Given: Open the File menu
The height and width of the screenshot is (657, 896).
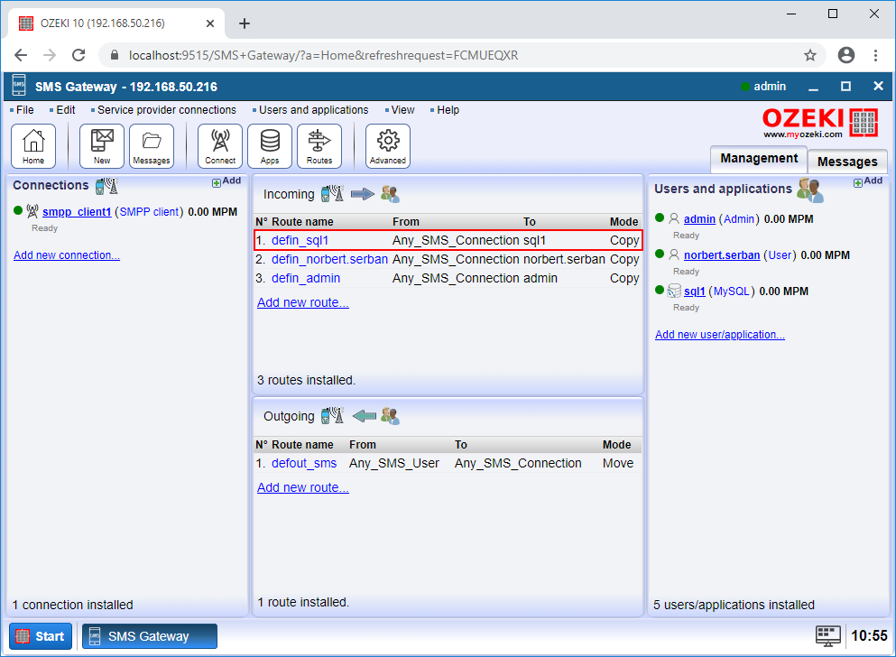Looking at the screenshot, I should [x=22, y=109].
